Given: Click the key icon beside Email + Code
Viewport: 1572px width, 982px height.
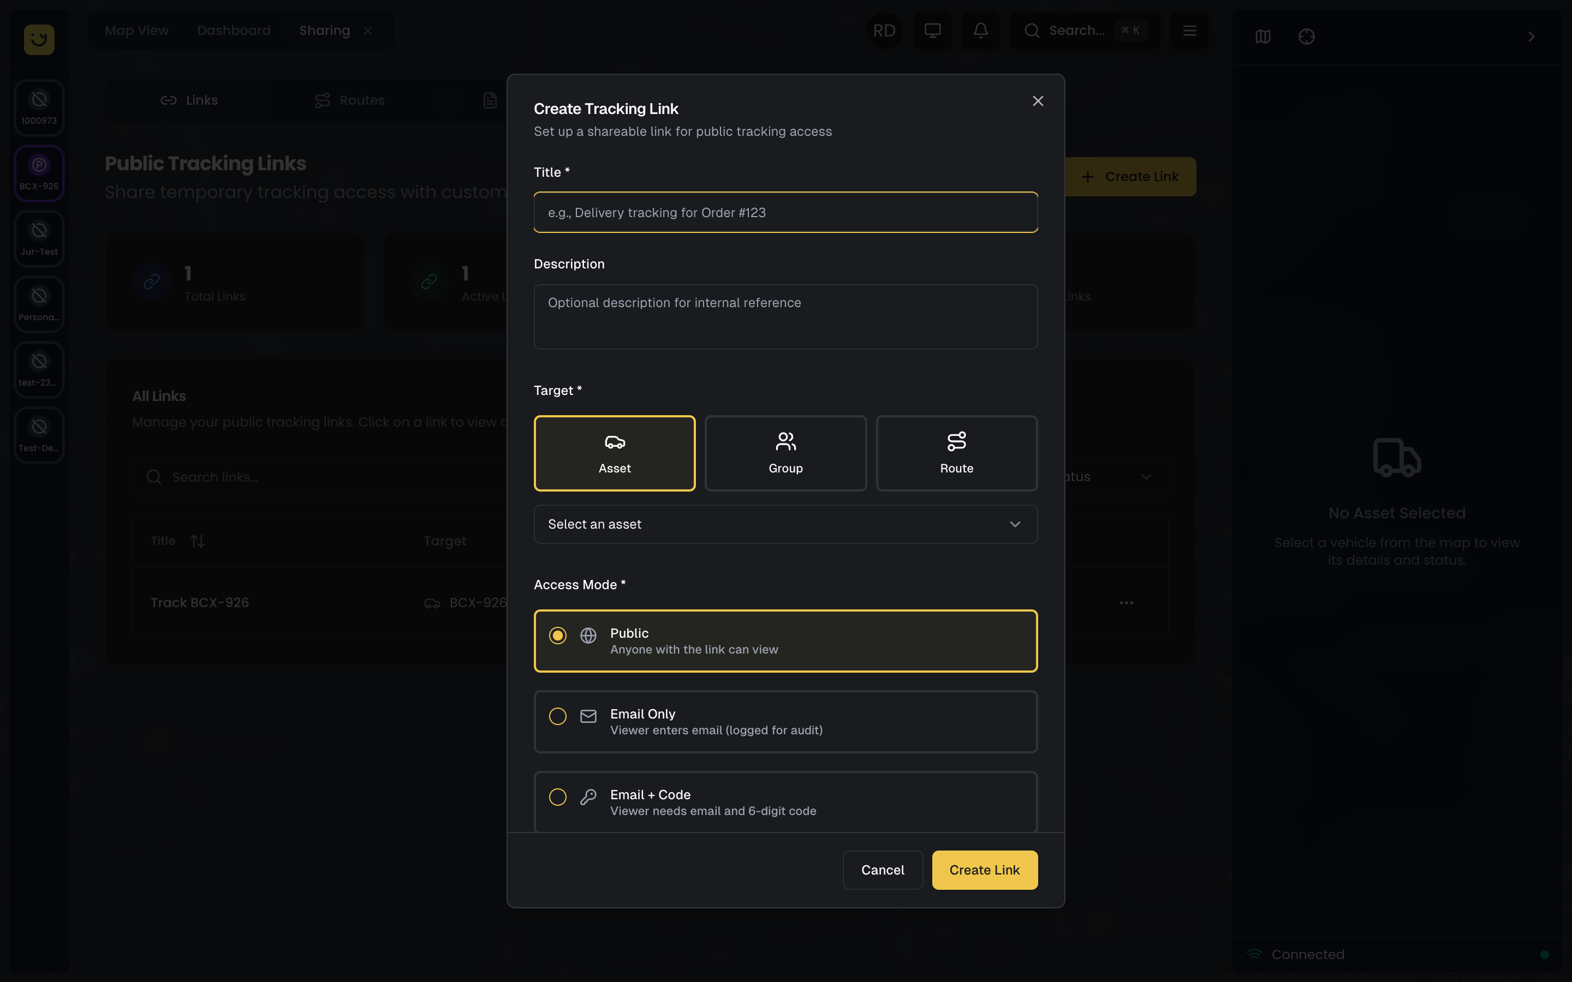Looking at the screenshot, I should [588, 797].
